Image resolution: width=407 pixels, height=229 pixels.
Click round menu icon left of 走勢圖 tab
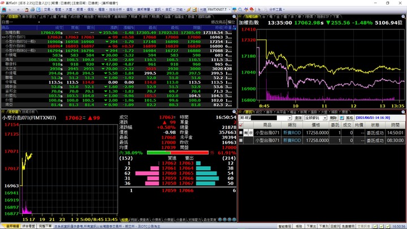[x=3, y=112]
